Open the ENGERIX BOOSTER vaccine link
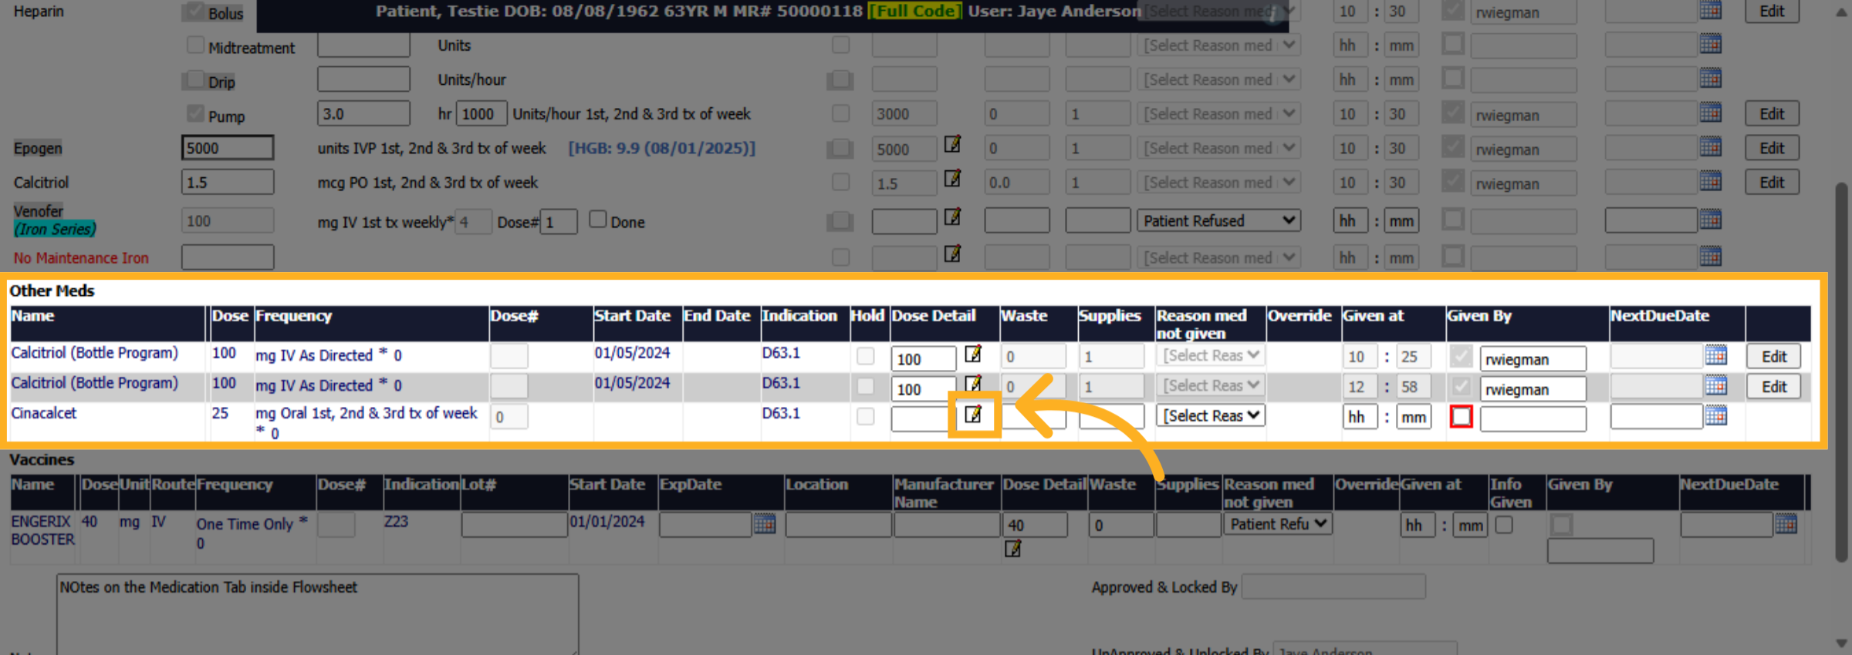Image resolution: width=1852 pixels, height=655 pixels. [x=42, y=530]
